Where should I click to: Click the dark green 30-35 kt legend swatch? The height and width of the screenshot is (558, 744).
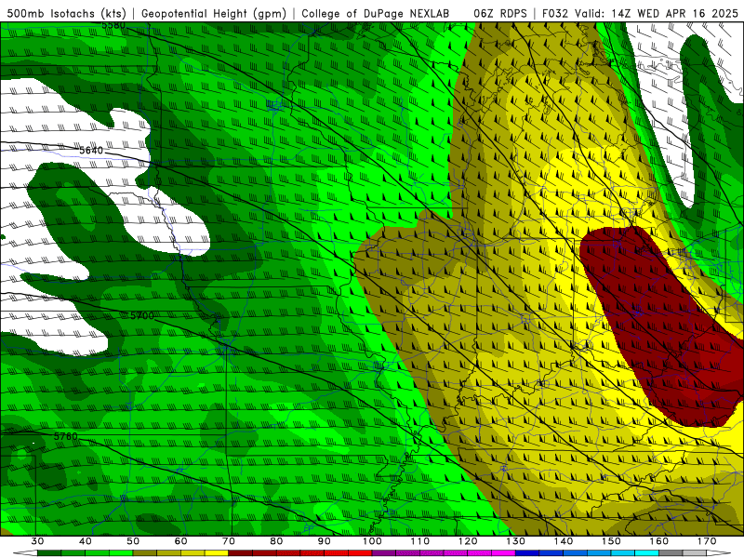(49, 553)
